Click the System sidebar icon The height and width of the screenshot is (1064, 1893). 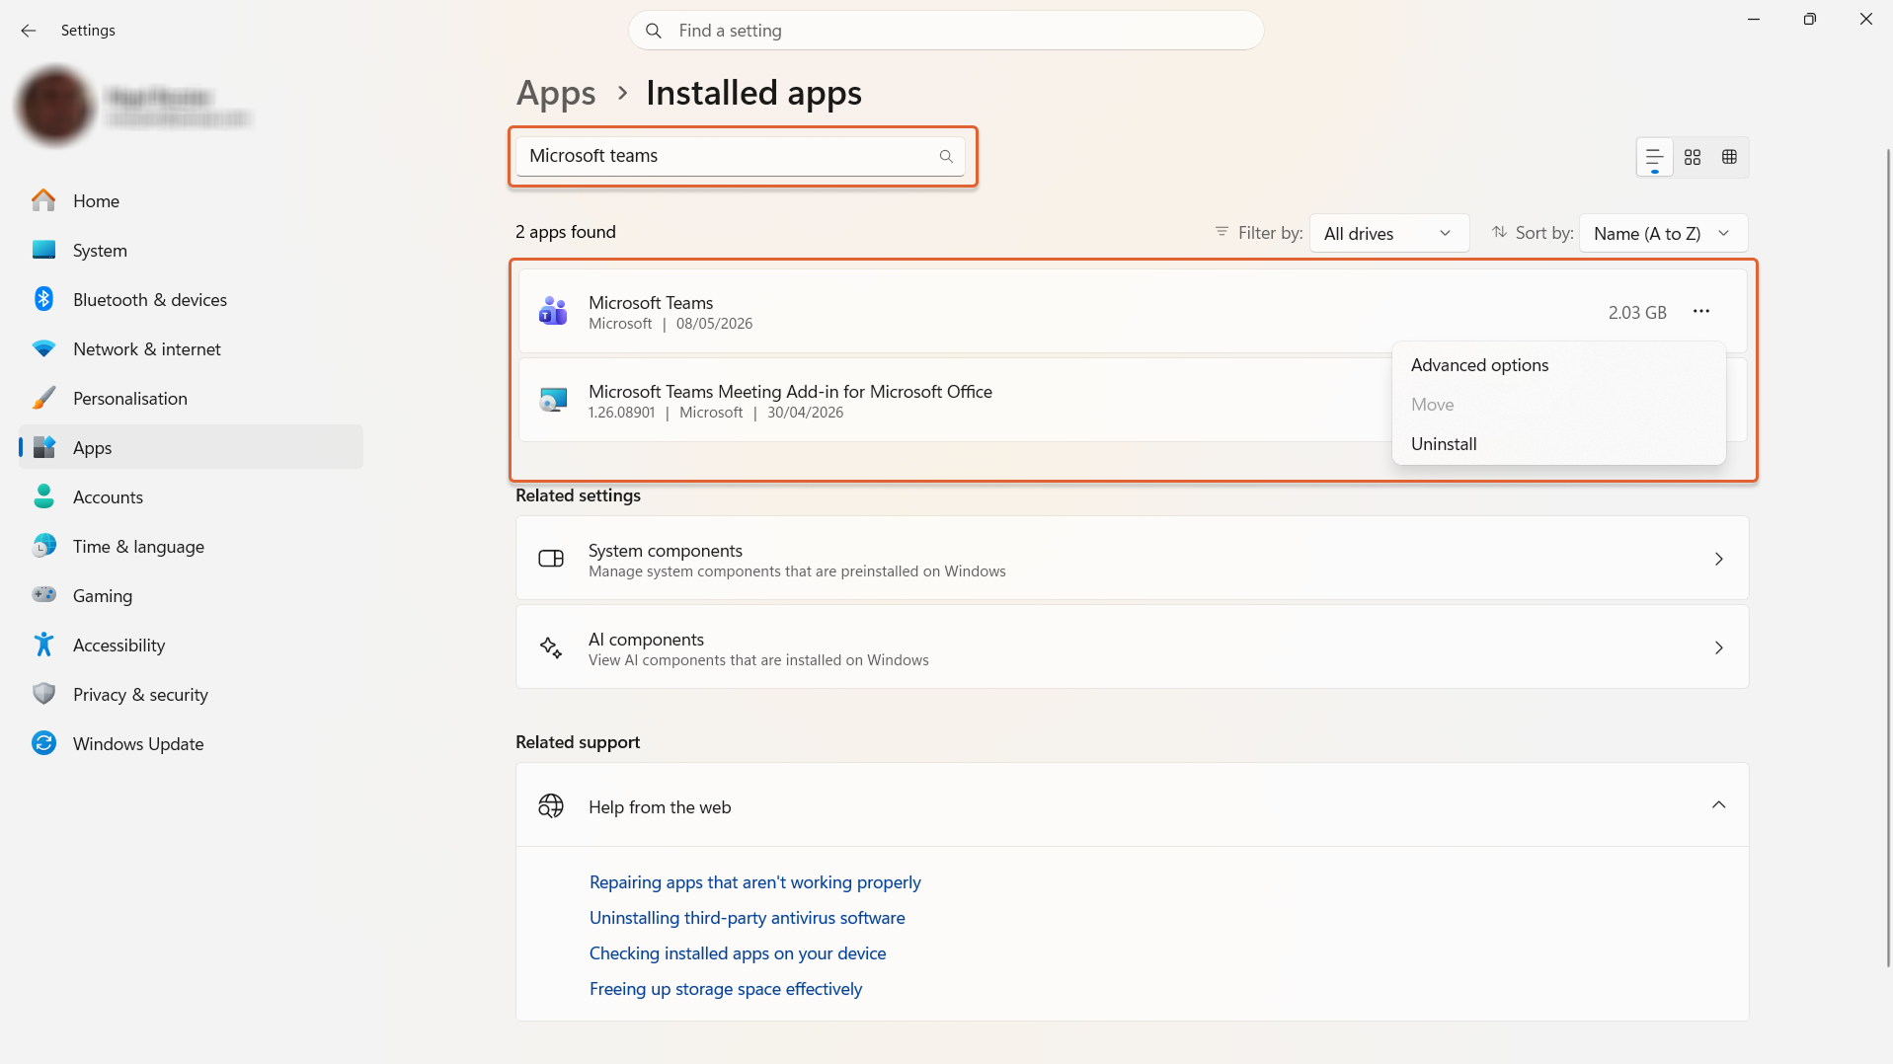(43, 250)
